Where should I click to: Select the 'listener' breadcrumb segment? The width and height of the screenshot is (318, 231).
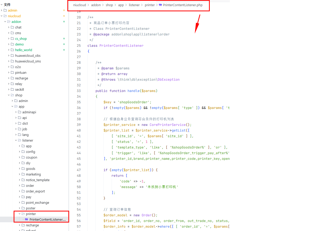[x=134, y=5]
